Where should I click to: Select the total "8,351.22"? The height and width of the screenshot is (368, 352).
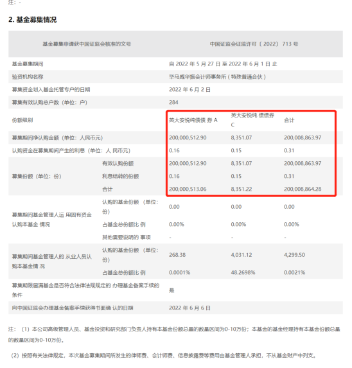(x=242, y=189)
